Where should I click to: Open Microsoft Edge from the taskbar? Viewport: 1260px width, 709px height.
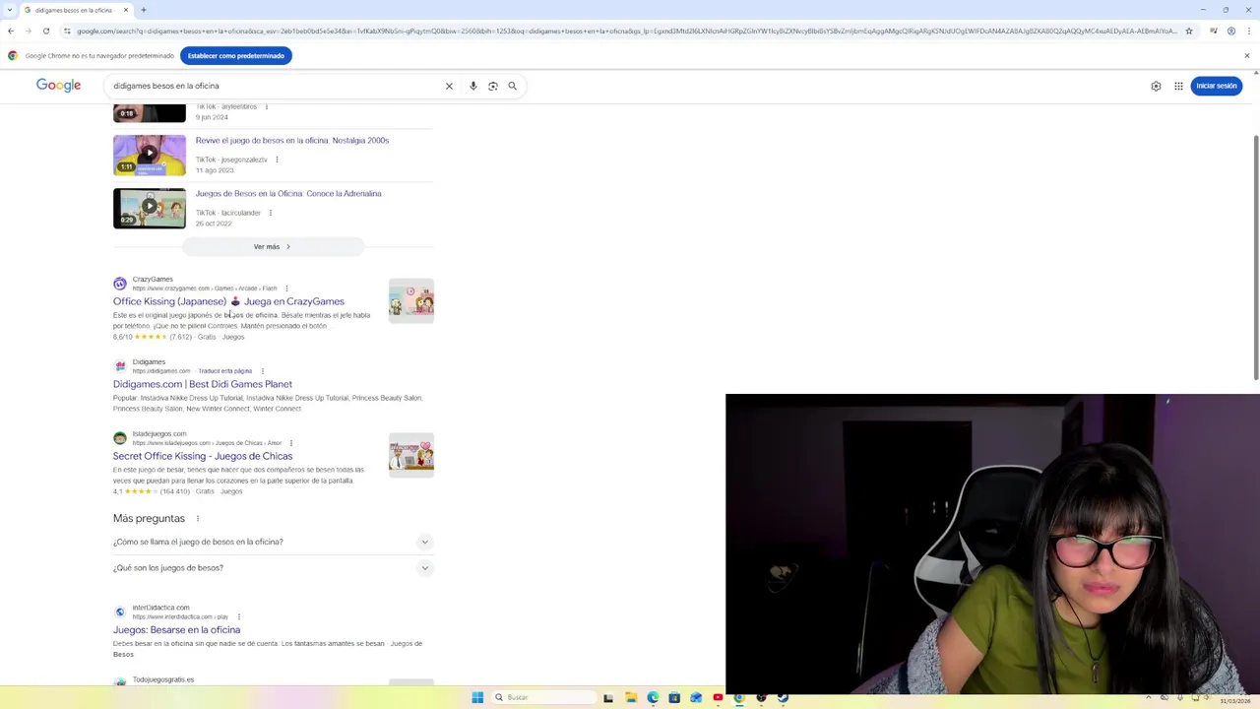pyautogui.click(x=653, y=698)
